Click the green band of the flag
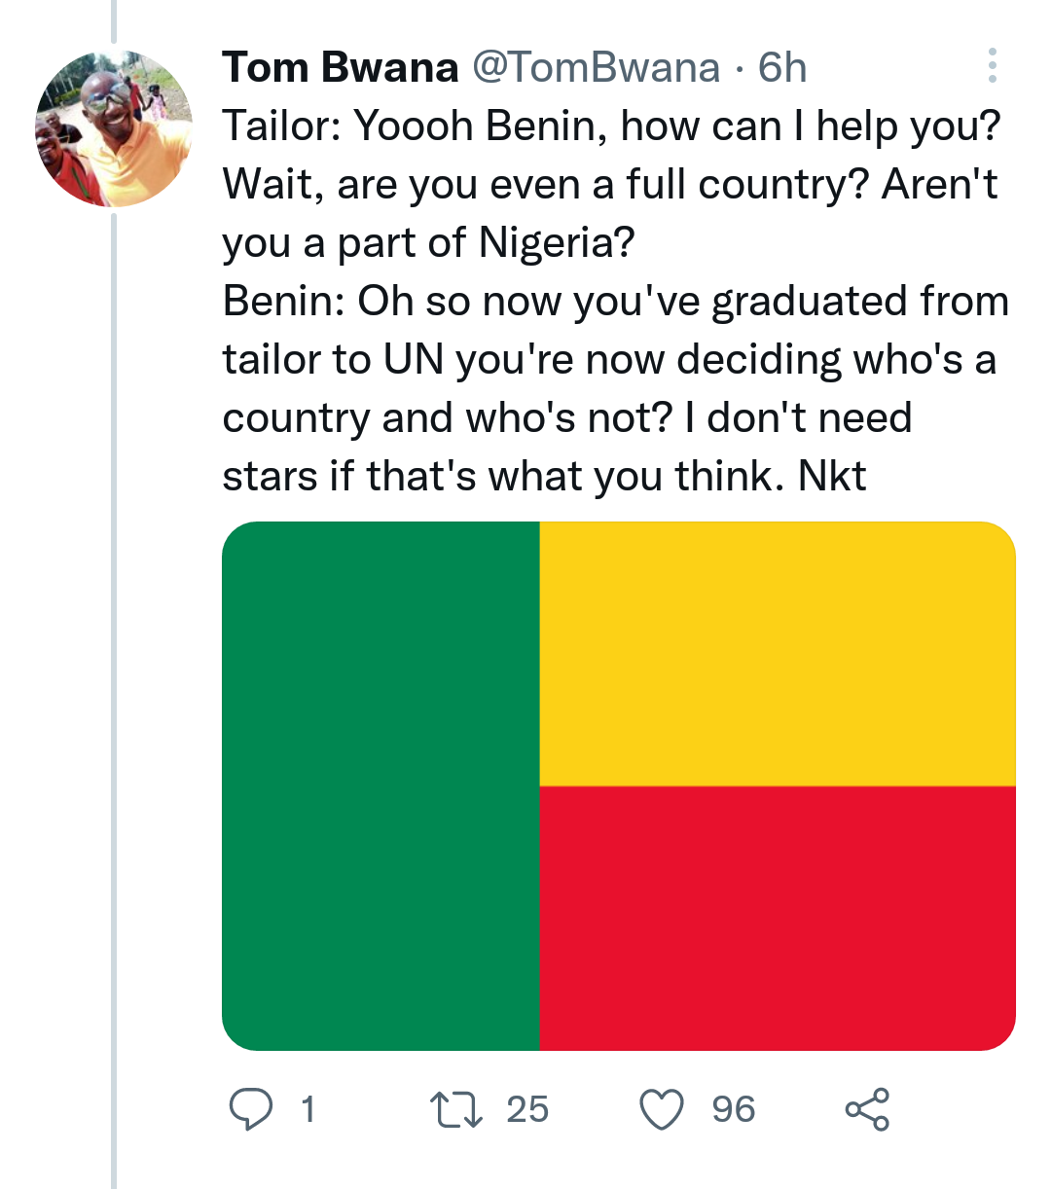1051x1189 pixels. pyautogui.click(x=381, y=786)
